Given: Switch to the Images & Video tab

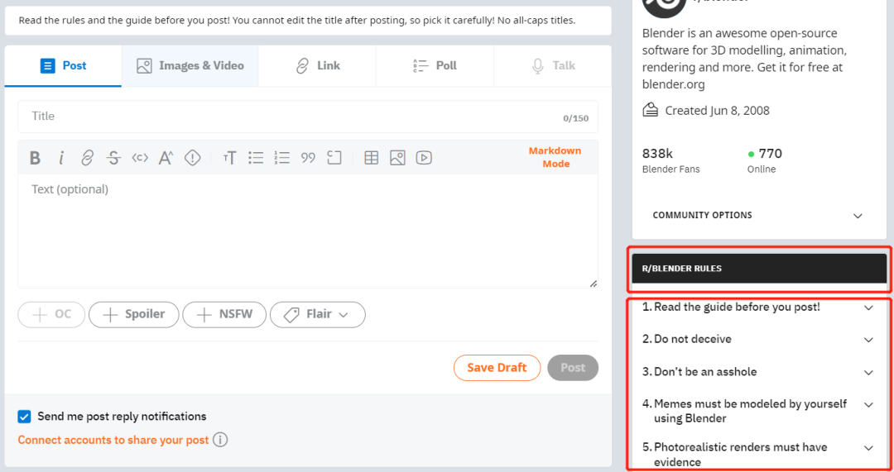Looking at the screenshot, I should click(190, 66).
